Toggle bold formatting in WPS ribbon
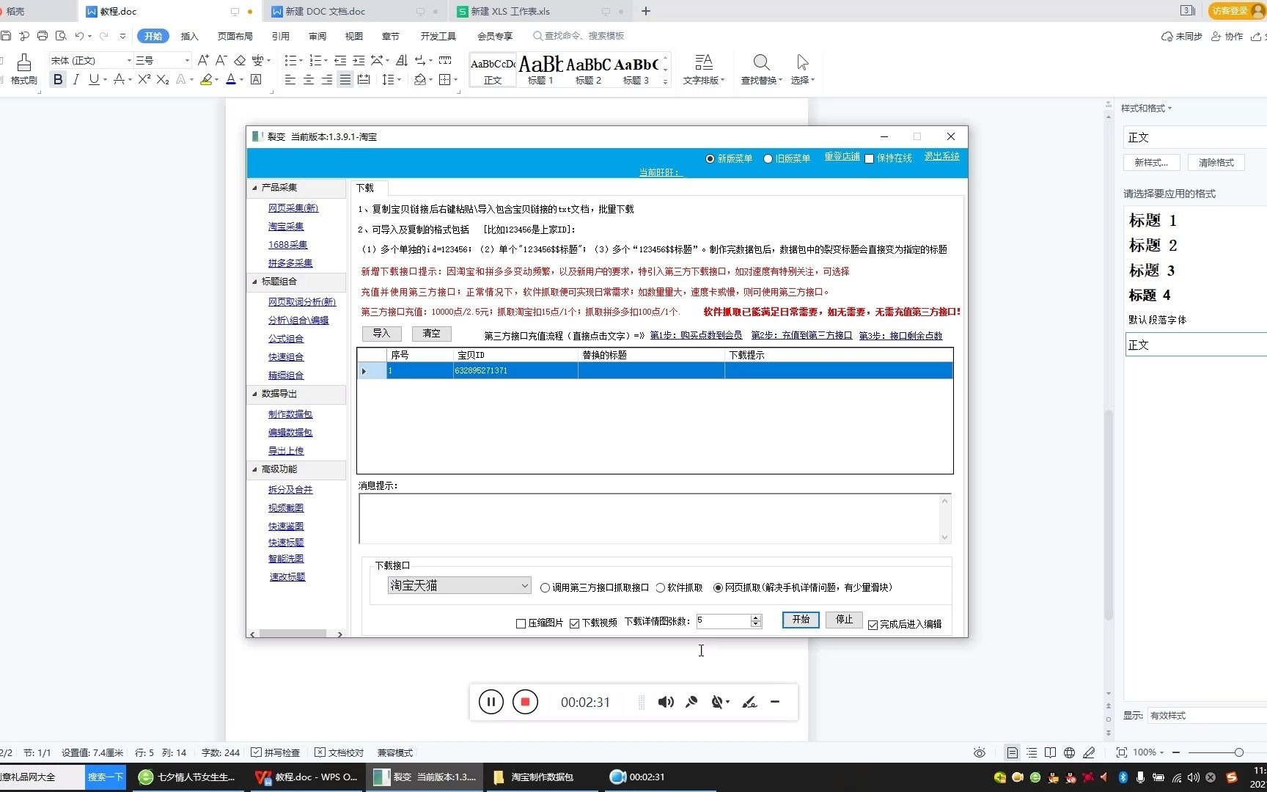 click(x=58, y=79)
